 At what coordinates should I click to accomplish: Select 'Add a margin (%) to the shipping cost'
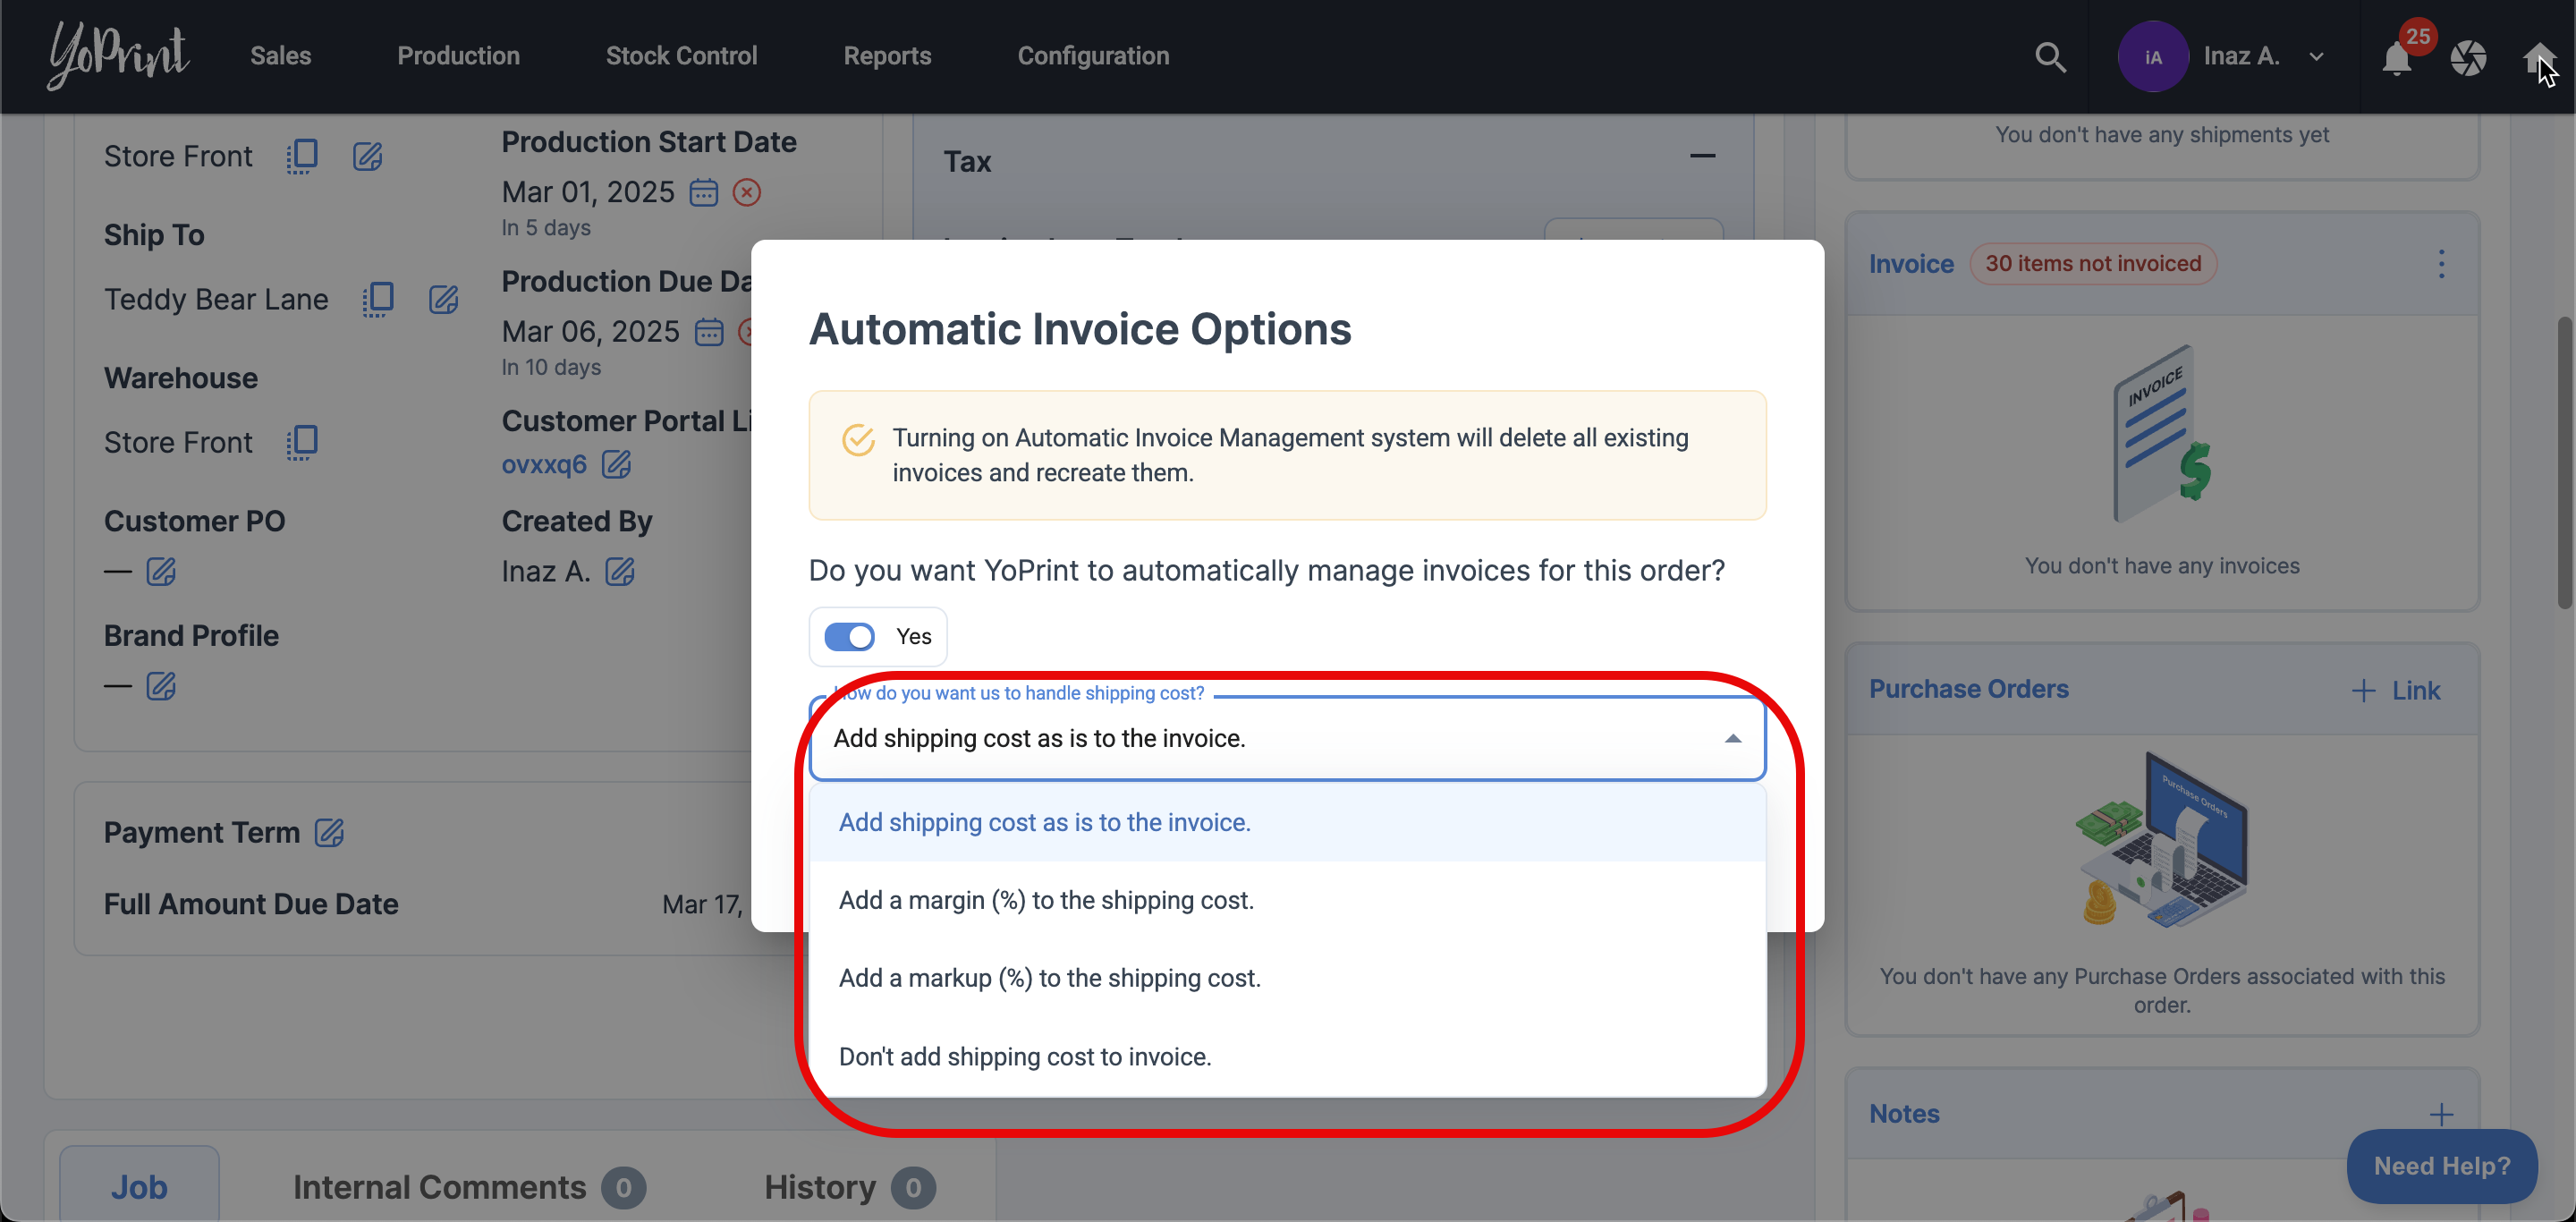(1287, 900)
